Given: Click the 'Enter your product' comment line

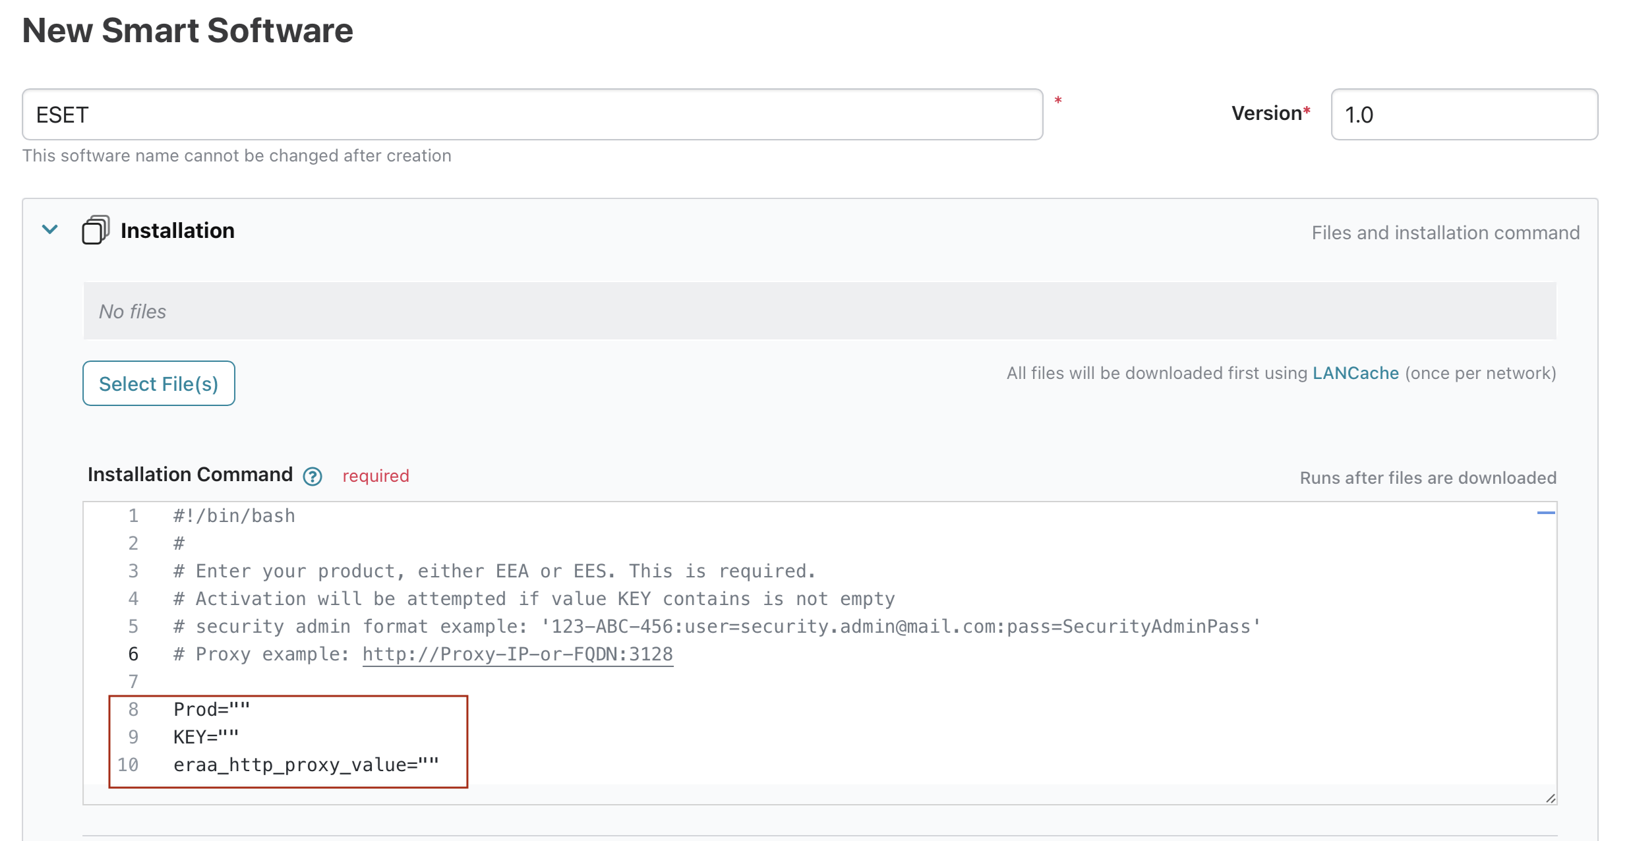Looking at the screenshot, I should [494, 571].
